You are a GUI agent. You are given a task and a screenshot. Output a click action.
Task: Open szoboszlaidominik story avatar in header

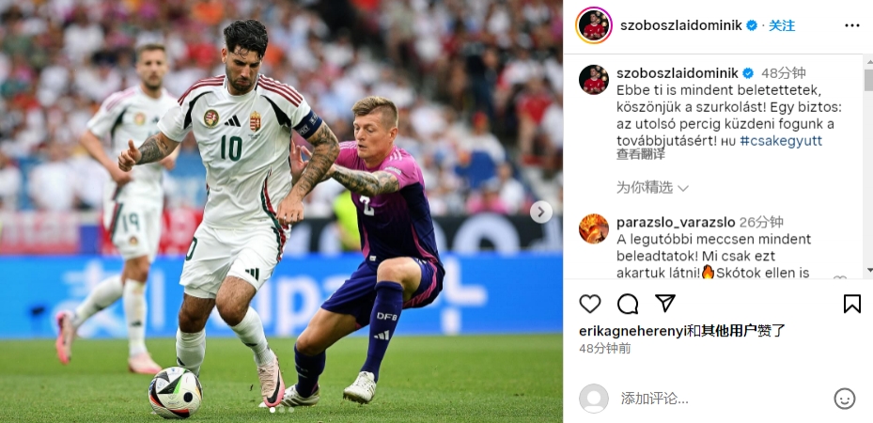click(x=594, y=25)
